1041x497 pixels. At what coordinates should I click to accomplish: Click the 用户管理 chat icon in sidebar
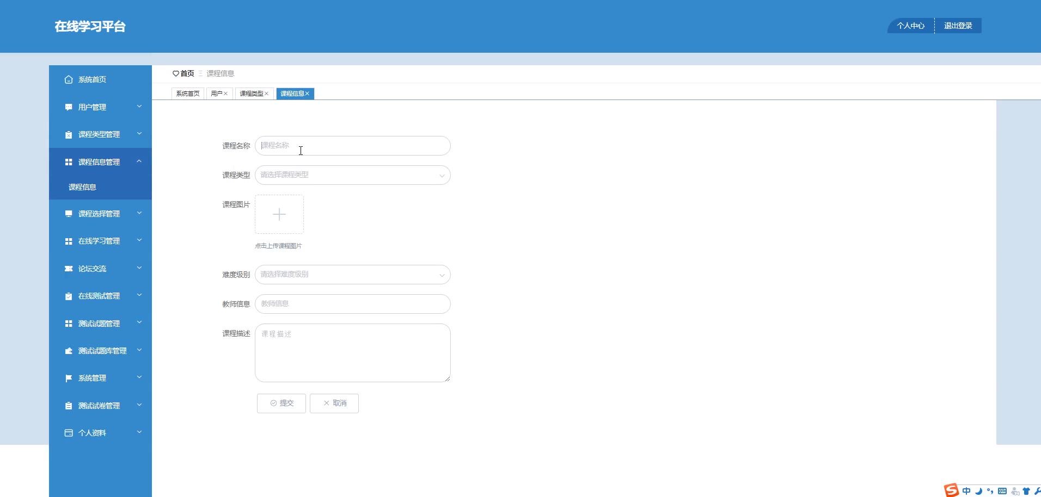[x=69, y=107]
